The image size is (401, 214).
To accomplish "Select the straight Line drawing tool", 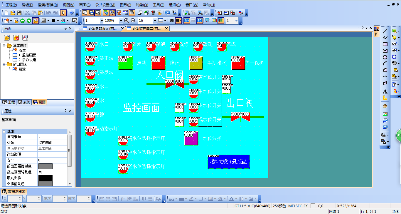I will click(385, 31).
